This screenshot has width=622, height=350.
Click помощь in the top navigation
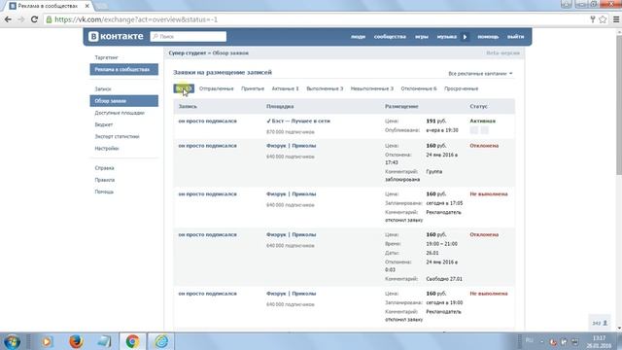488,37
